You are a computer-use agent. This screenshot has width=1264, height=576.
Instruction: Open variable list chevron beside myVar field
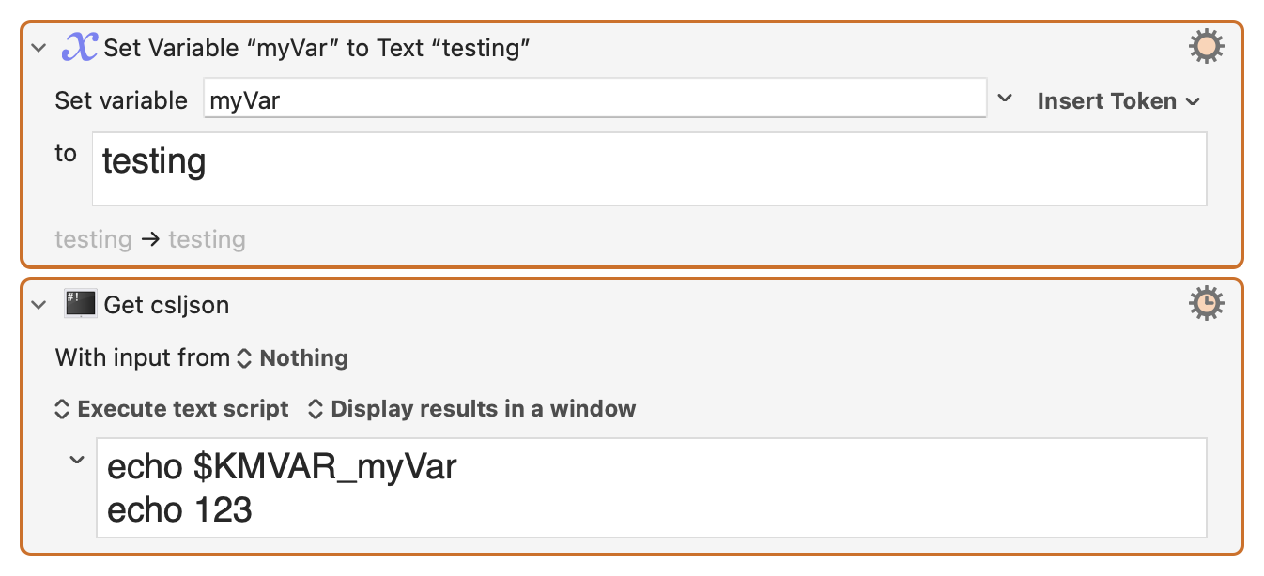point(1005,99)
